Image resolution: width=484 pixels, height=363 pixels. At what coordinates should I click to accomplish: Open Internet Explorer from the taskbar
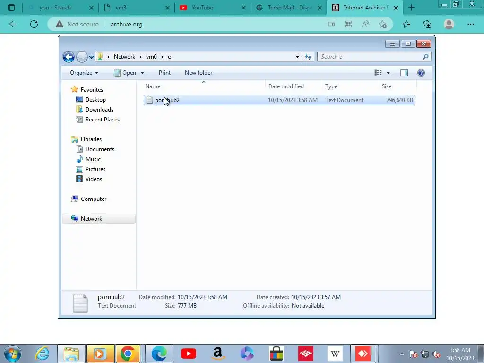(x=42, y=354)
